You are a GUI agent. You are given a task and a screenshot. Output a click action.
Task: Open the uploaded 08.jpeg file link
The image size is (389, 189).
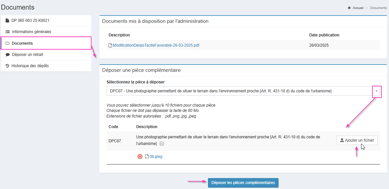pyautogui.click(x=156, y=157)
